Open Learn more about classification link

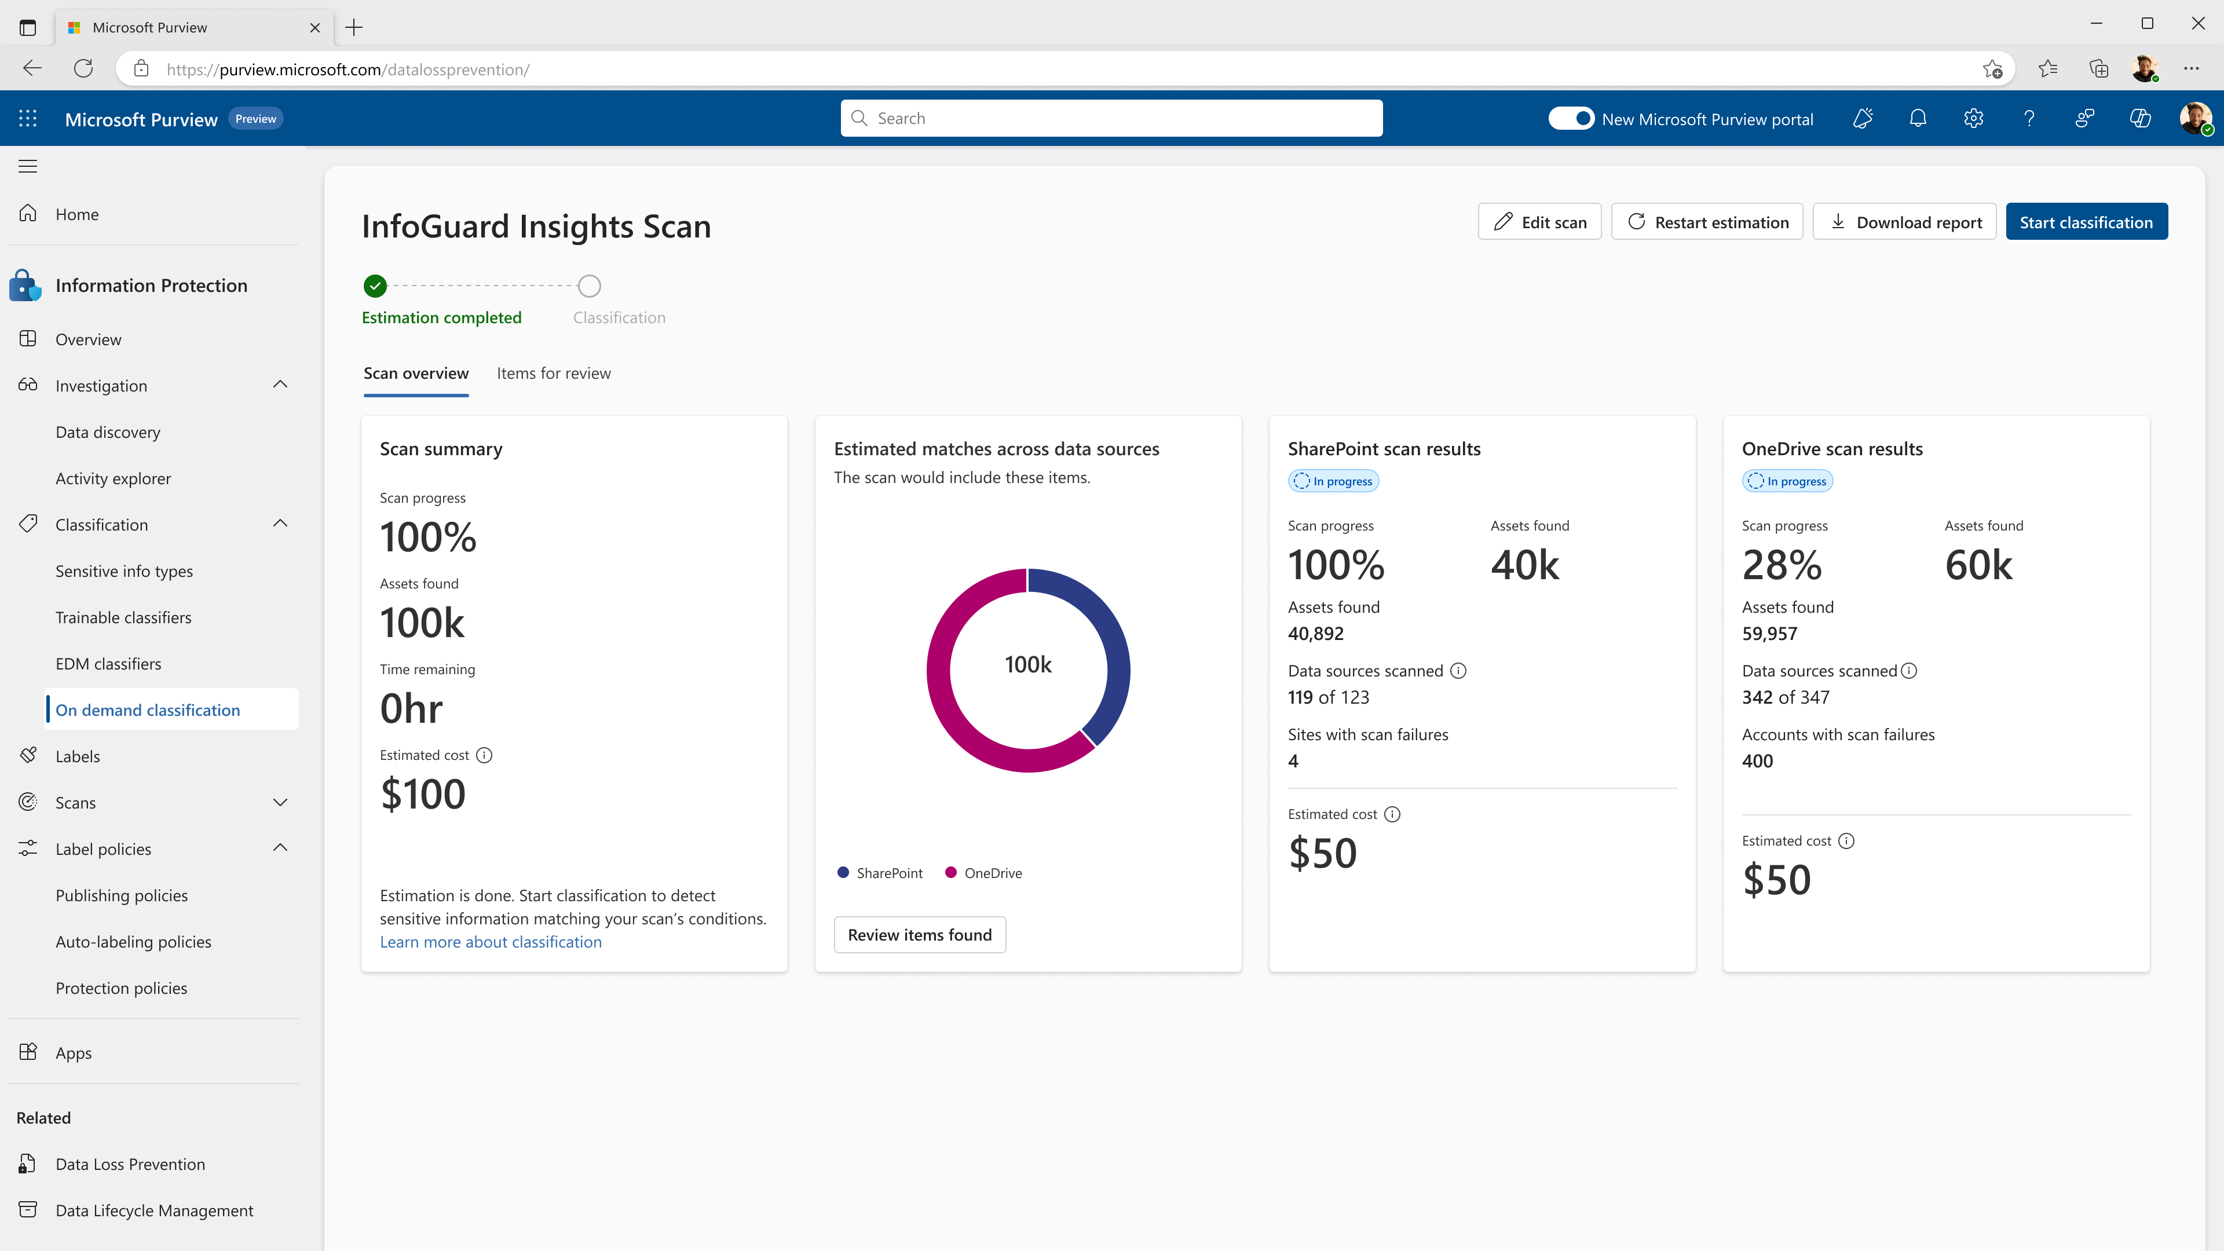pos(491,942)
